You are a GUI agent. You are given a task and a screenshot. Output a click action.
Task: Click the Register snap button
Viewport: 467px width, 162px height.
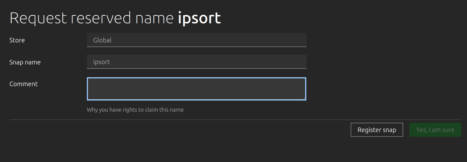(x=377, y=130)
